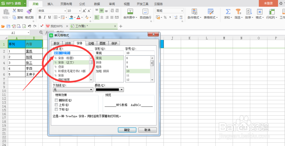Viewport: 285px width, 146px height.
Task: Open the 公式 ribbon tab
Action: coord(82,4)
